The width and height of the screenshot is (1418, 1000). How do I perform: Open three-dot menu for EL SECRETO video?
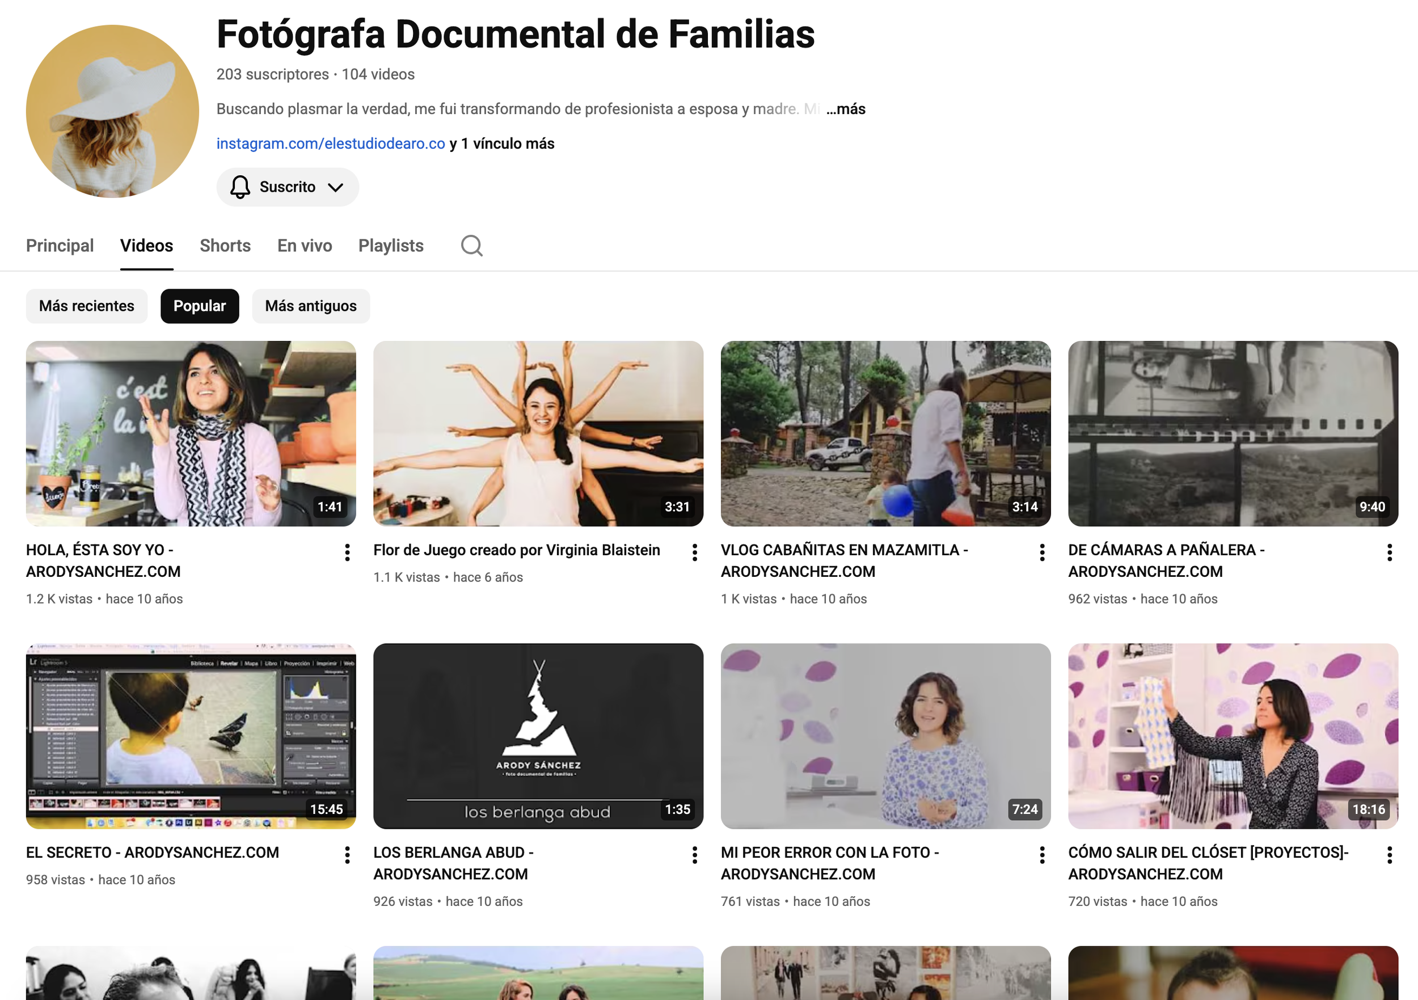tap(347, 855)
